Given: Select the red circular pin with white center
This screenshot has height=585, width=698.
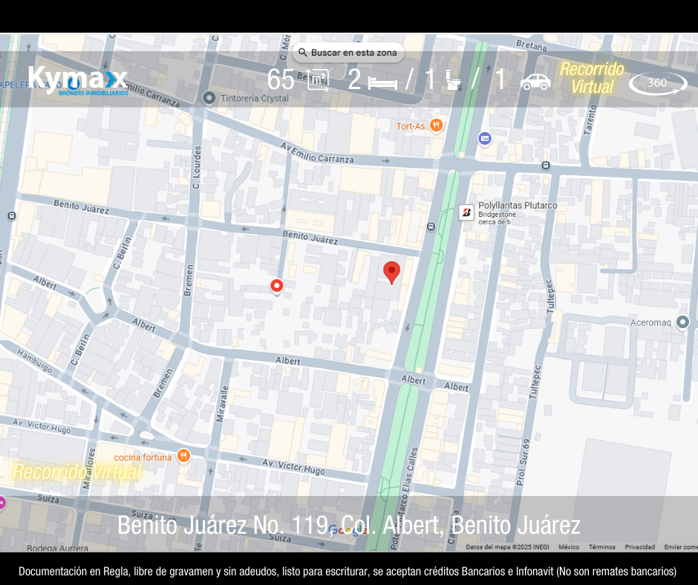Looking at the screenshot, I should [x=276, y=287].
